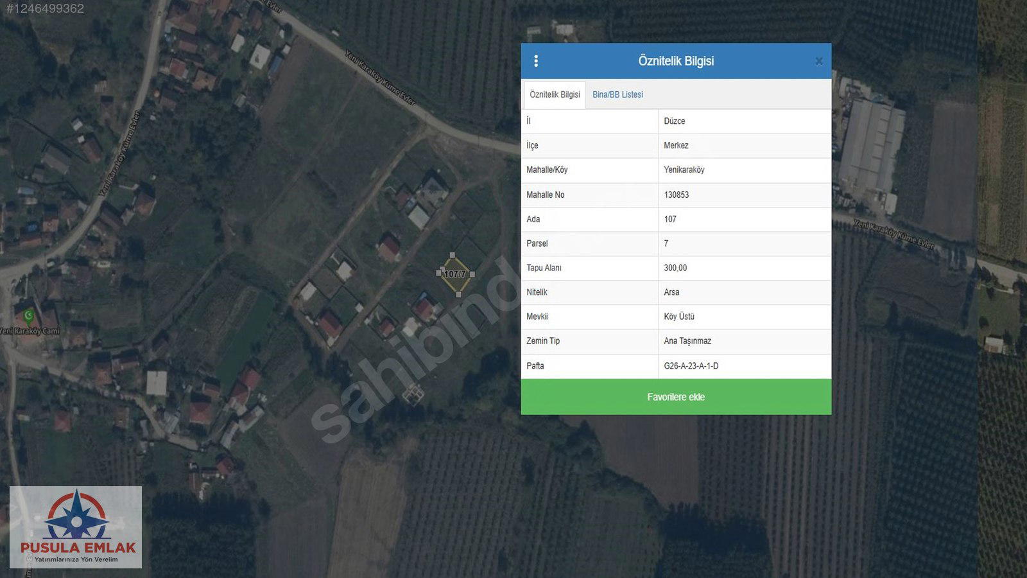The width and height of the screenshot is (1027, 578).
Task: Click the Mahalle No value 130853
Action: (676, 195)
